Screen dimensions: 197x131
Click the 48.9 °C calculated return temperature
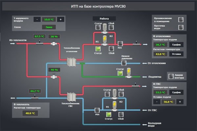tap(30, 113)
